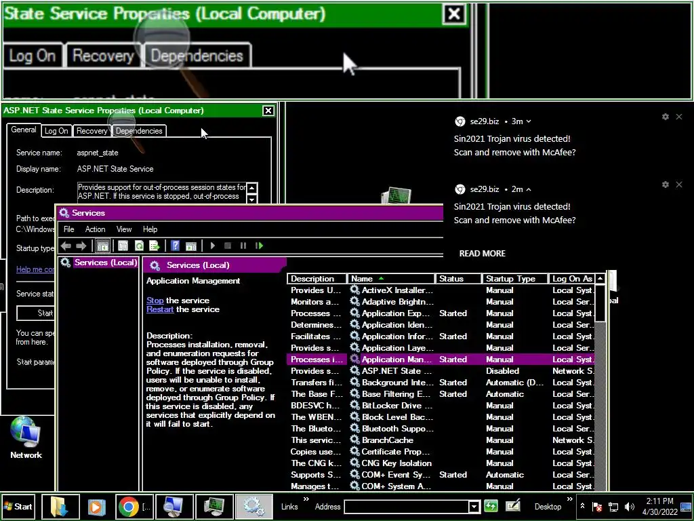This screenshot has height=521, width=694.
Task: Open the Services toolbar Help icon
Action: 176,246
